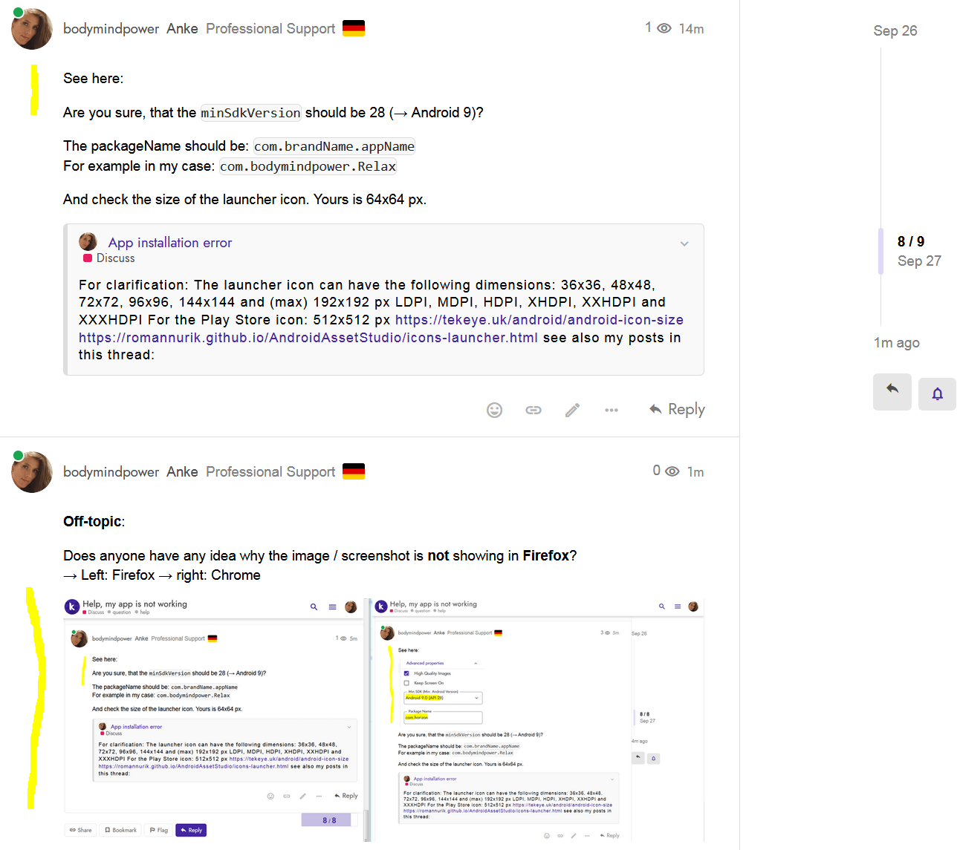The width and height of the screenshot is (960, 850).
Task: Click the German flag on the 14m post
Action: (x=354, y=28)
